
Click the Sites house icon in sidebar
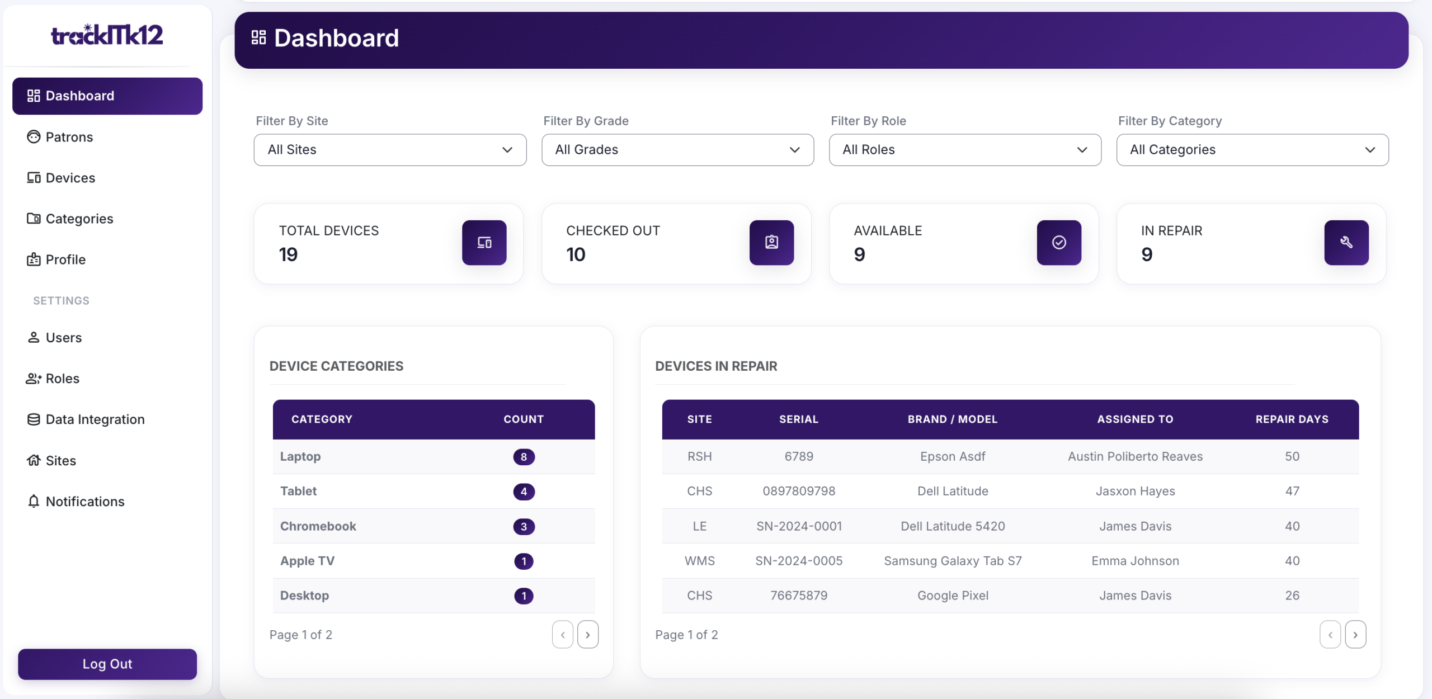click(x=34, y=461)
